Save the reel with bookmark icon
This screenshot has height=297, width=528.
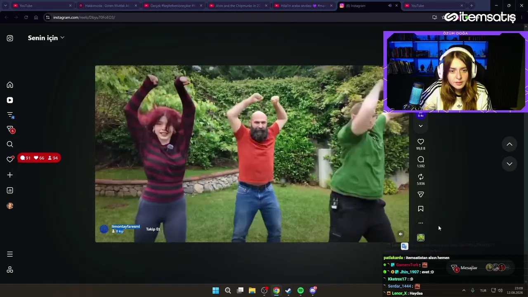click(421, 209)
